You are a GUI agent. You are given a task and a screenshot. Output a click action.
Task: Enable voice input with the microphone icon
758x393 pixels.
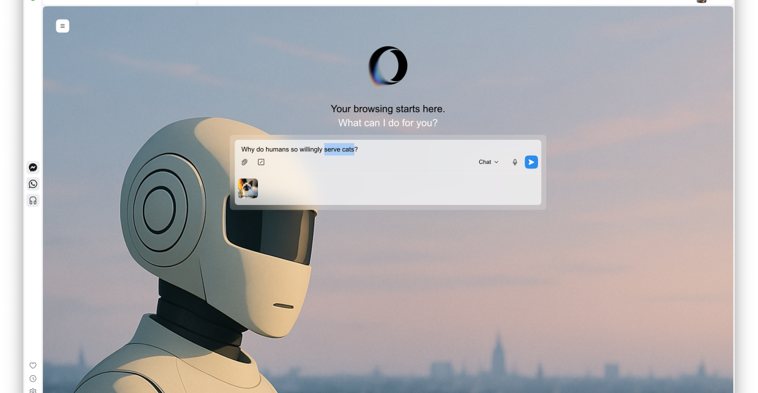tap(514, 162)
